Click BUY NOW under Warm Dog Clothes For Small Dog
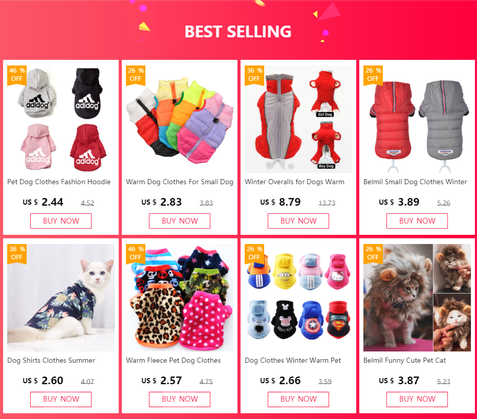This screenshot has width=477, height=419. pyautogui.click(x=180, y=220)
